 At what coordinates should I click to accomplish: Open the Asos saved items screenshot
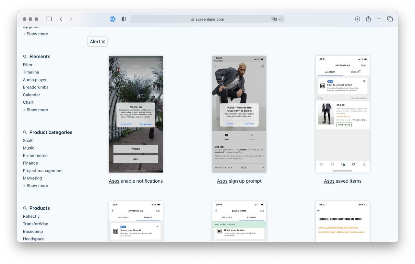pyautogui.click(x=343, y=114)
